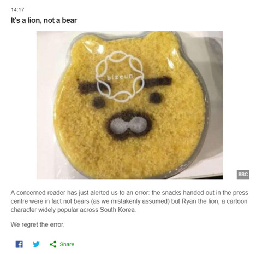Click the lion's right dark eyebrow

(158, 82)
